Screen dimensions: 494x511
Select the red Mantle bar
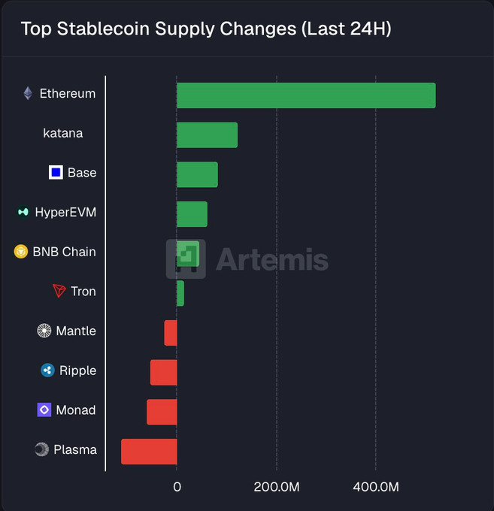(171, 333)
